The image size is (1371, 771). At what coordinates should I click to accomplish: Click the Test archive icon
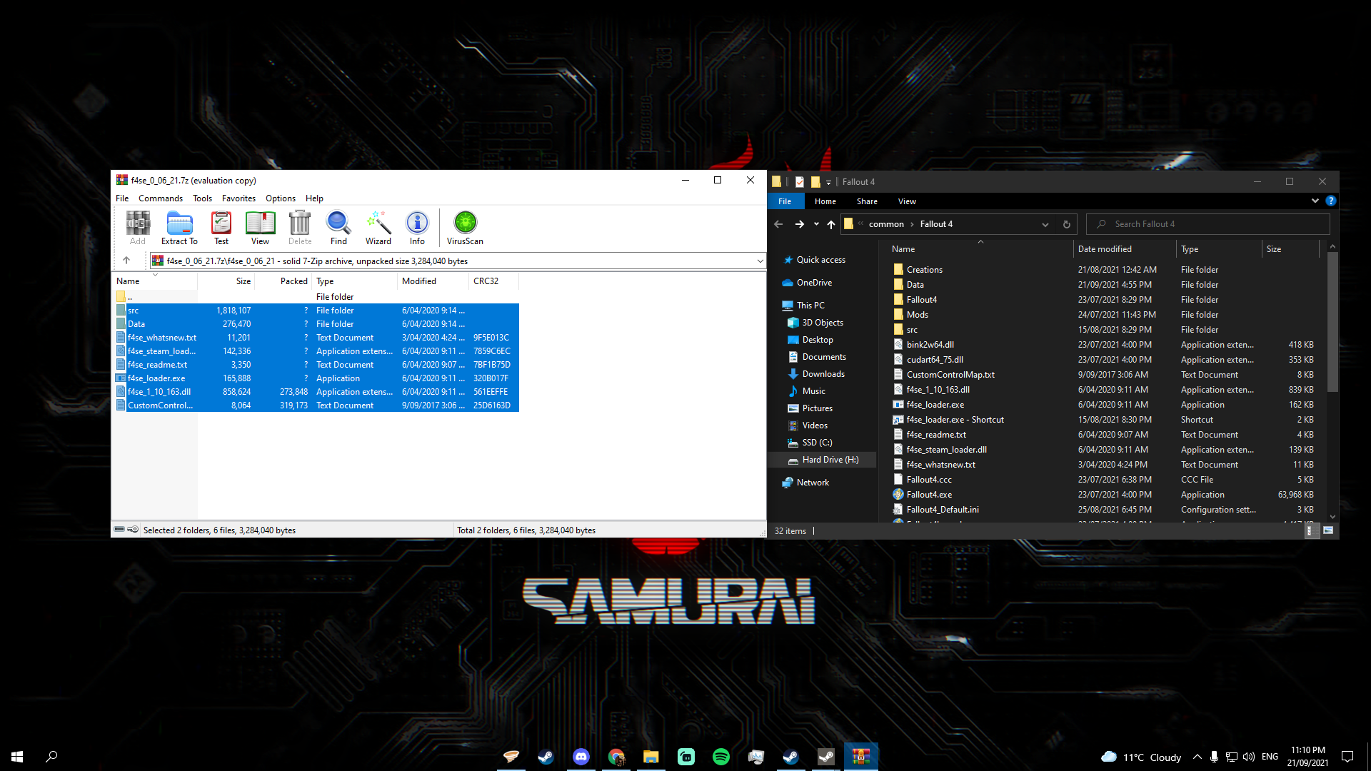[x=221, y=228]
